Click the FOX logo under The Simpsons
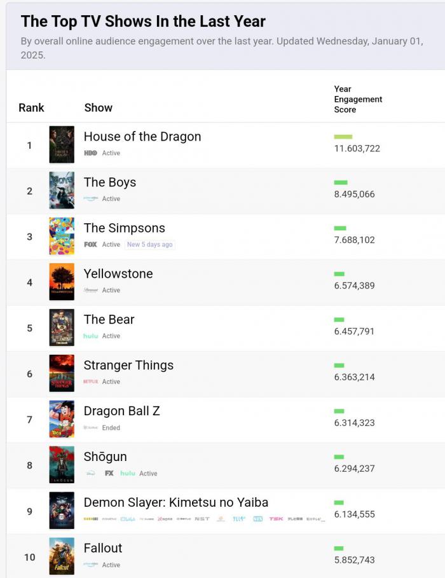Image resolution: width=445 pixels, height=578 pixels. pos(90,245)
